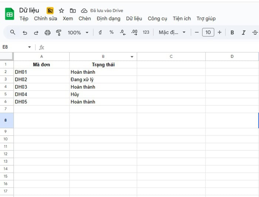
Task: Select column C header
Action: coord(171,57)
